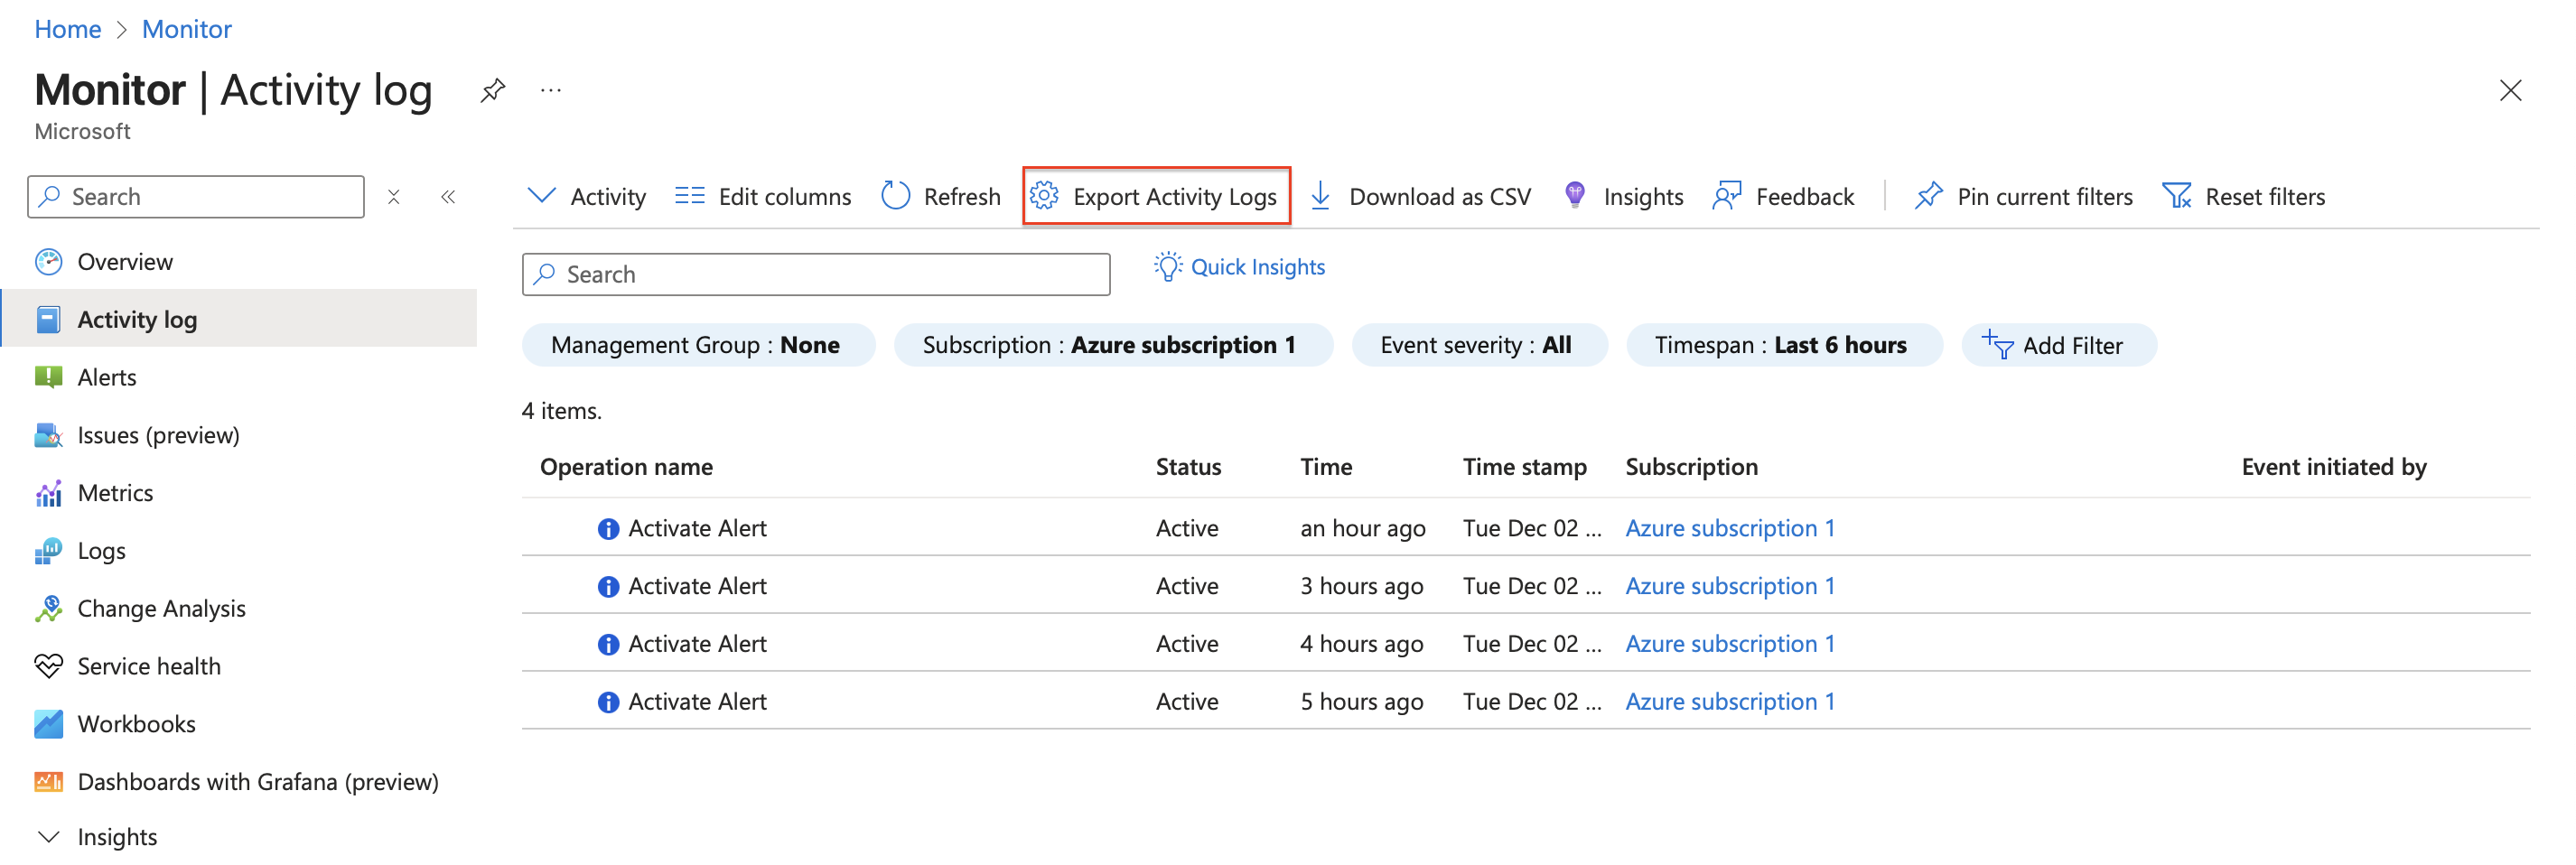This screenshot has height=865, width=2576.
Task: Open Metrics from the sidebar
Action: 114,492
